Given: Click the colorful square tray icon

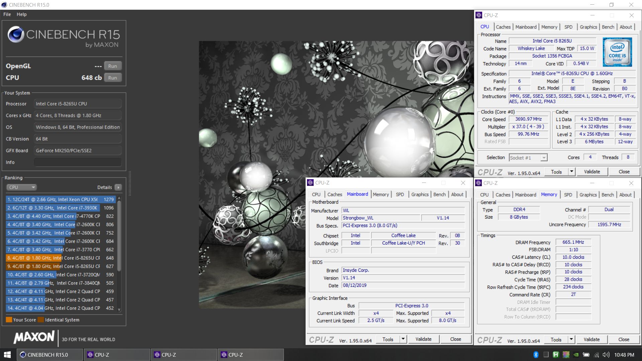Looking at the screenshot, I should coord(566,355).
